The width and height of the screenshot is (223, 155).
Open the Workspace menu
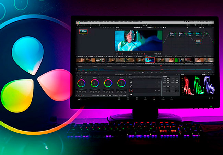point(136,21)
